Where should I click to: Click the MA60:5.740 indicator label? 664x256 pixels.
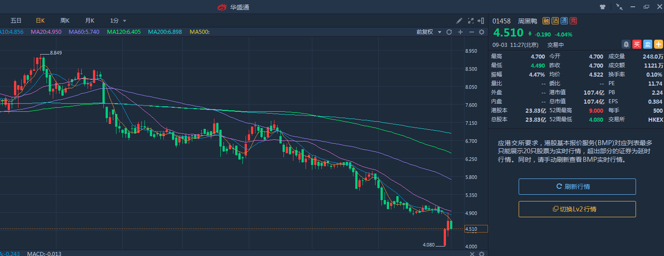[84, 32]
